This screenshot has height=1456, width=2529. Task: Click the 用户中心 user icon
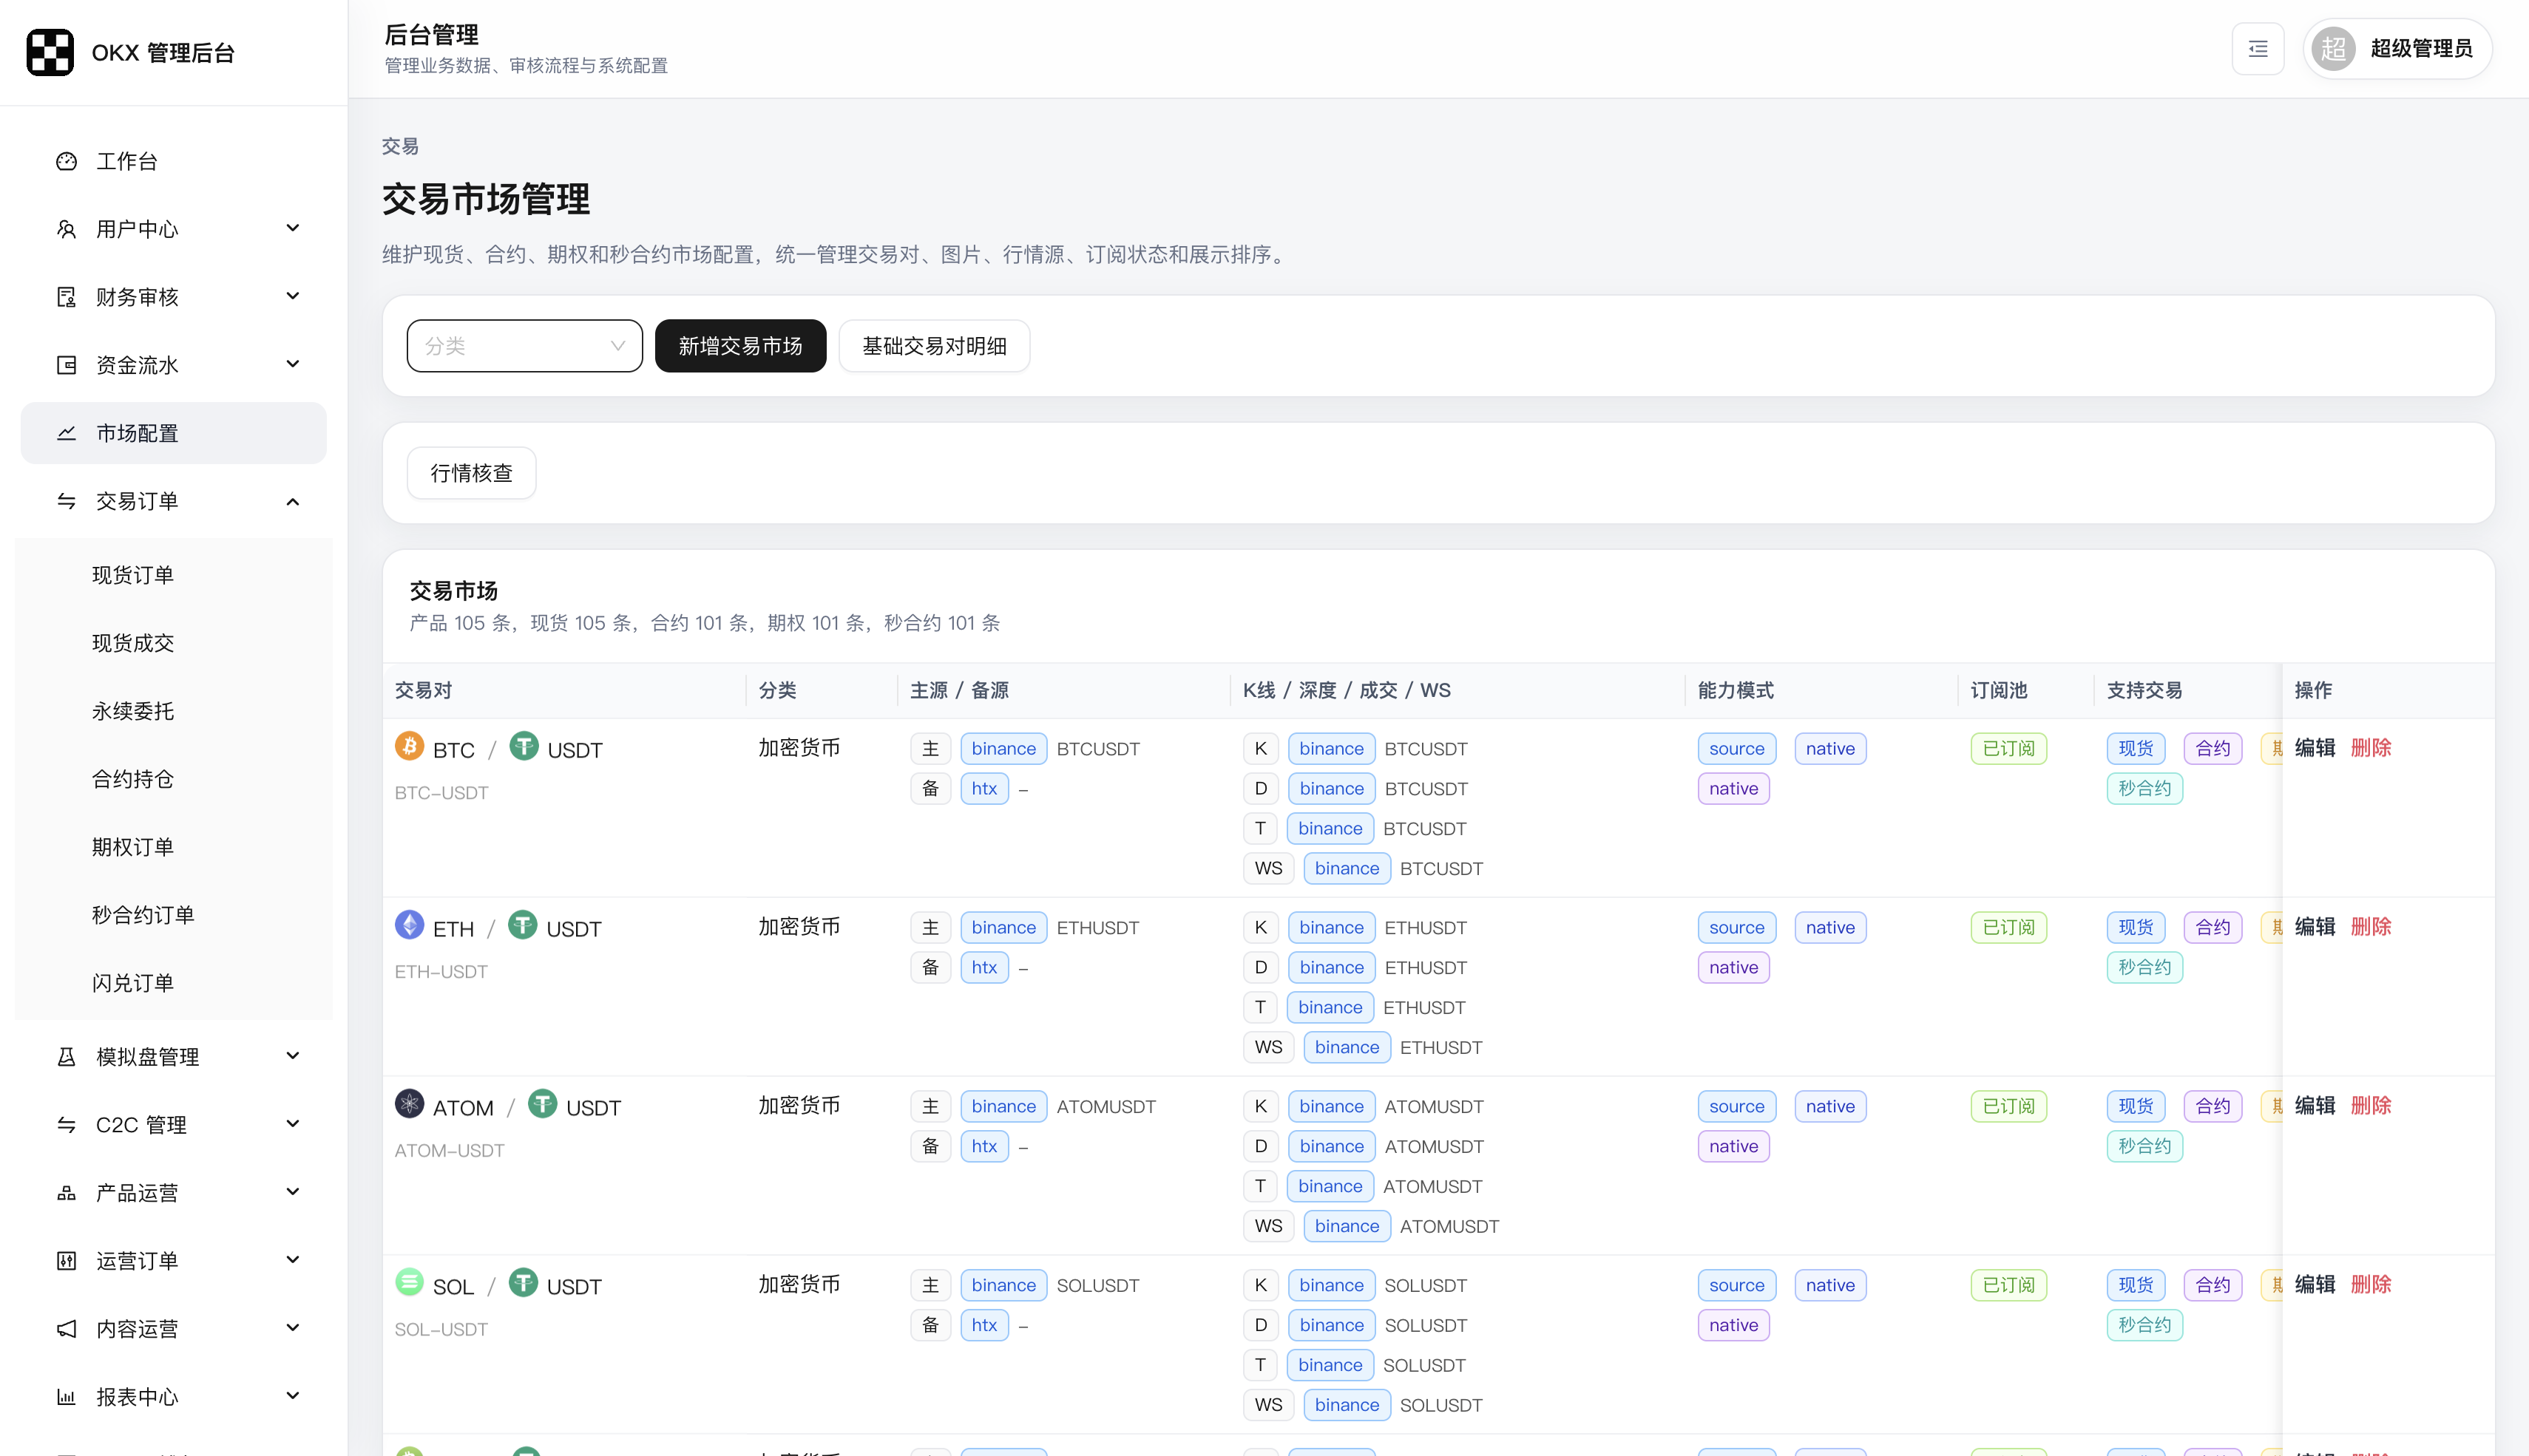(66, 229)
